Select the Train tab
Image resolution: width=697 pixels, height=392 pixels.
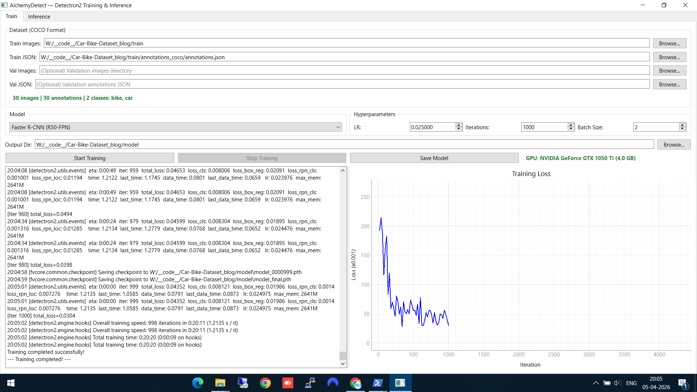tap(11, 16)
